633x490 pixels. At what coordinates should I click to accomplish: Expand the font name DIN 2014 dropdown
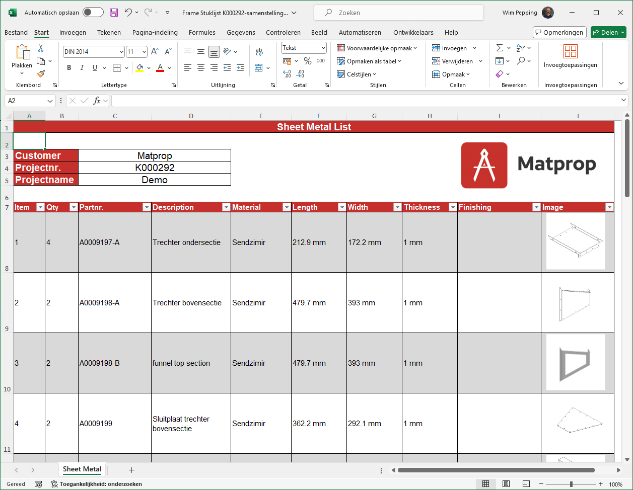121,52
